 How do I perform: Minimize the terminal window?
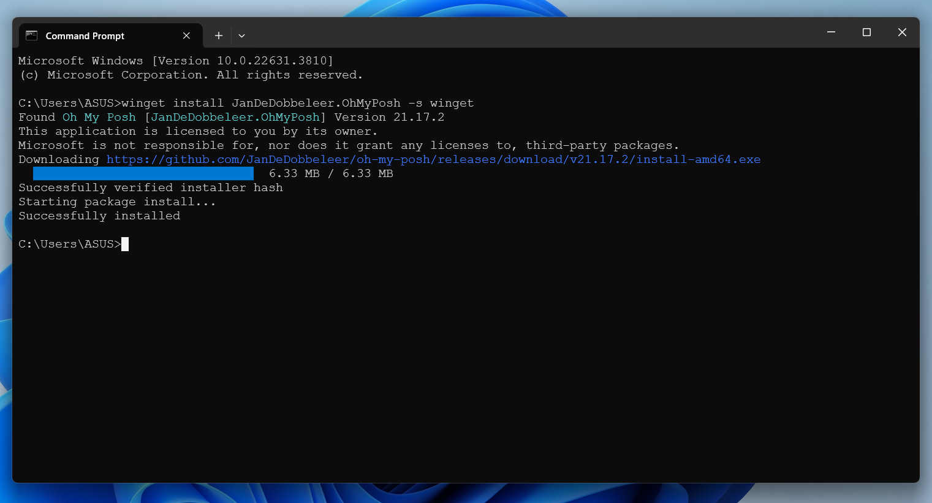pyautogui.click(x=831, y=32)
